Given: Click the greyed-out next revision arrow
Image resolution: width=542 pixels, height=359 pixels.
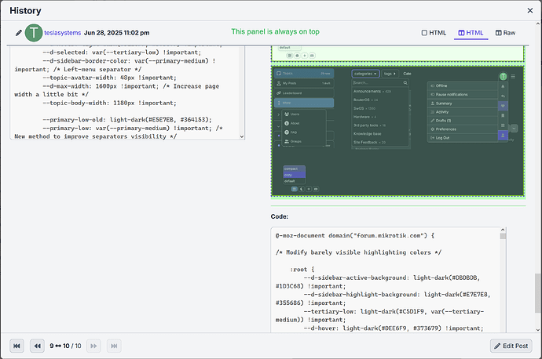Looking at the screenshot, I should [x=93, y=346].
